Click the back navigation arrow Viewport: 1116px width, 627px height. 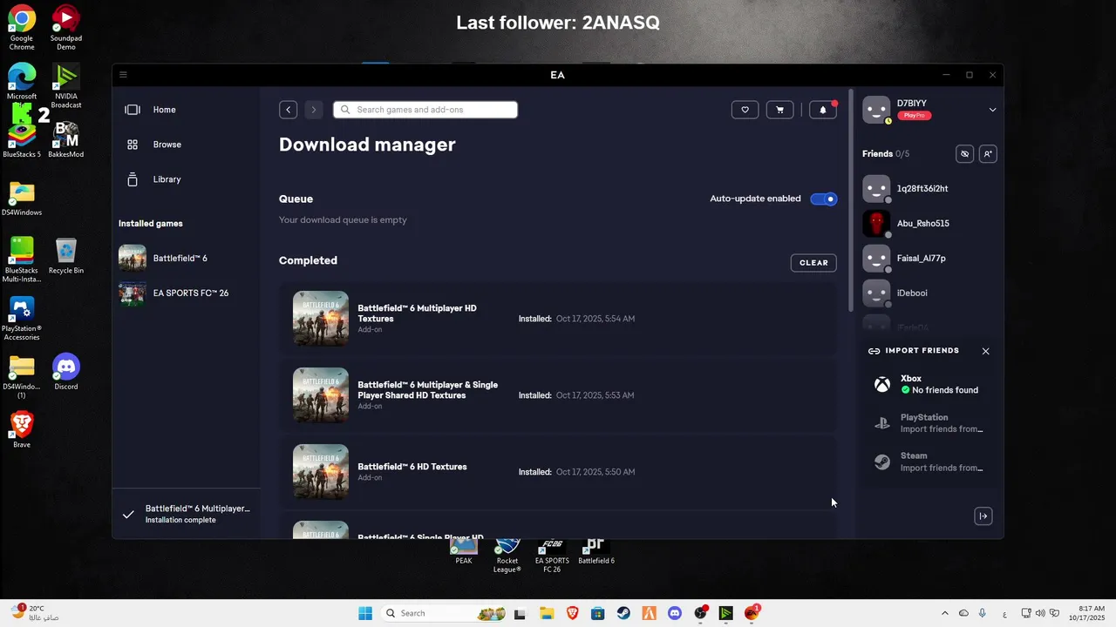[289, 110]
